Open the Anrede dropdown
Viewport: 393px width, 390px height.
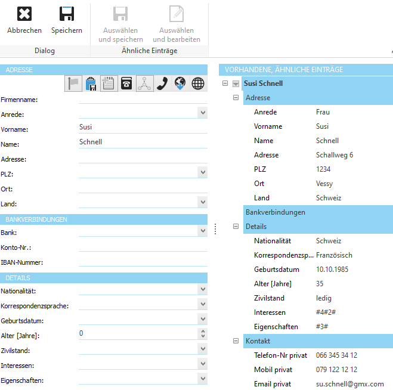pos(203,113)
